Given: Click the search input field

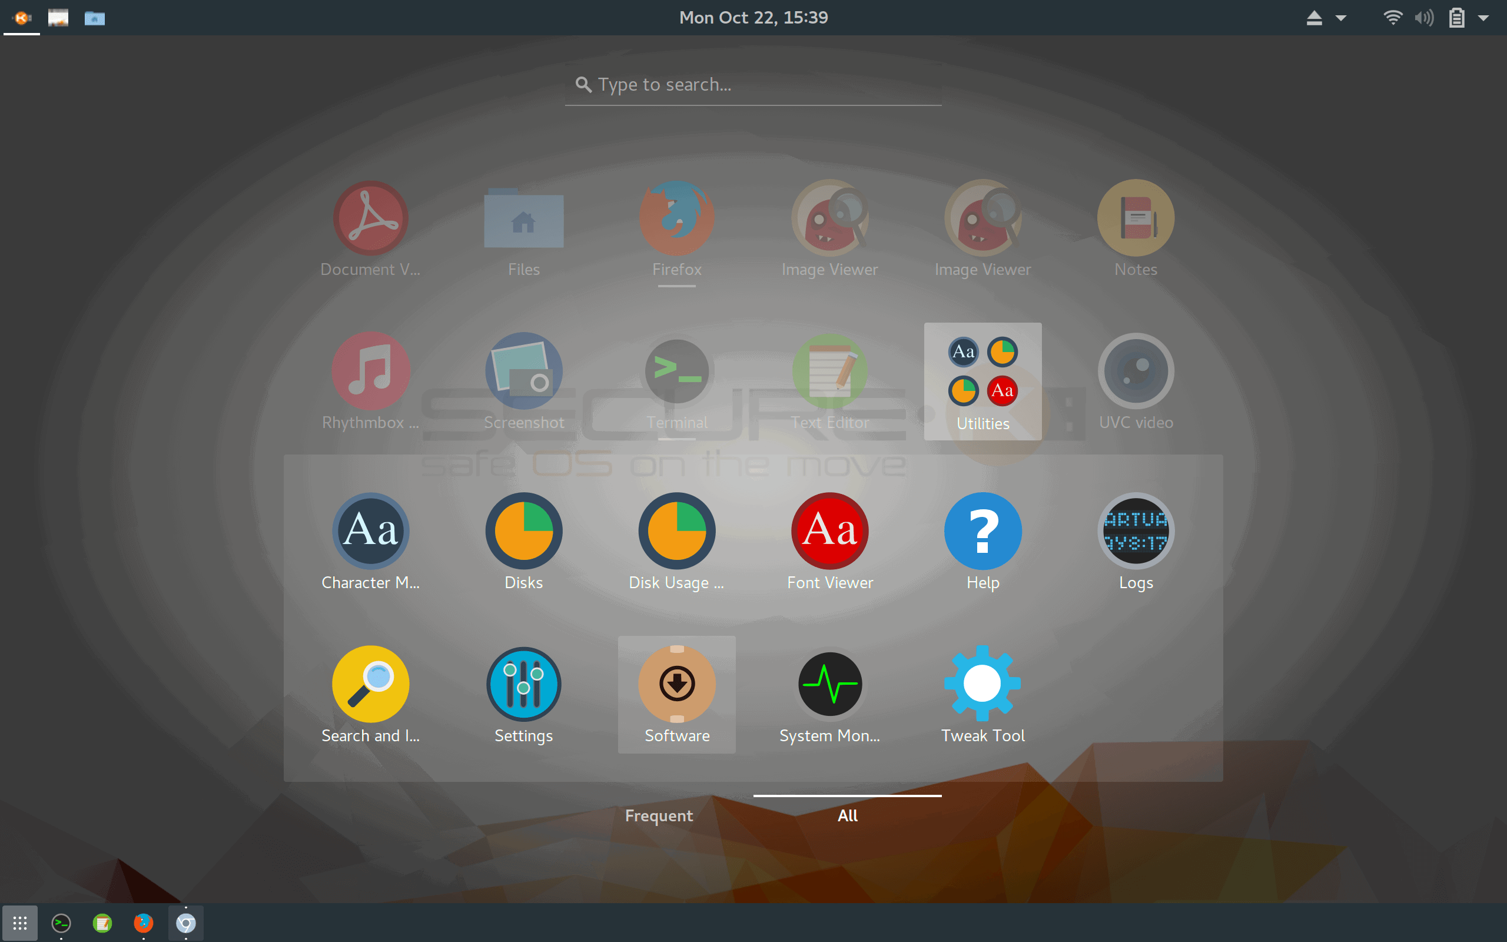Looking at the screenshot, I should 753,85.
